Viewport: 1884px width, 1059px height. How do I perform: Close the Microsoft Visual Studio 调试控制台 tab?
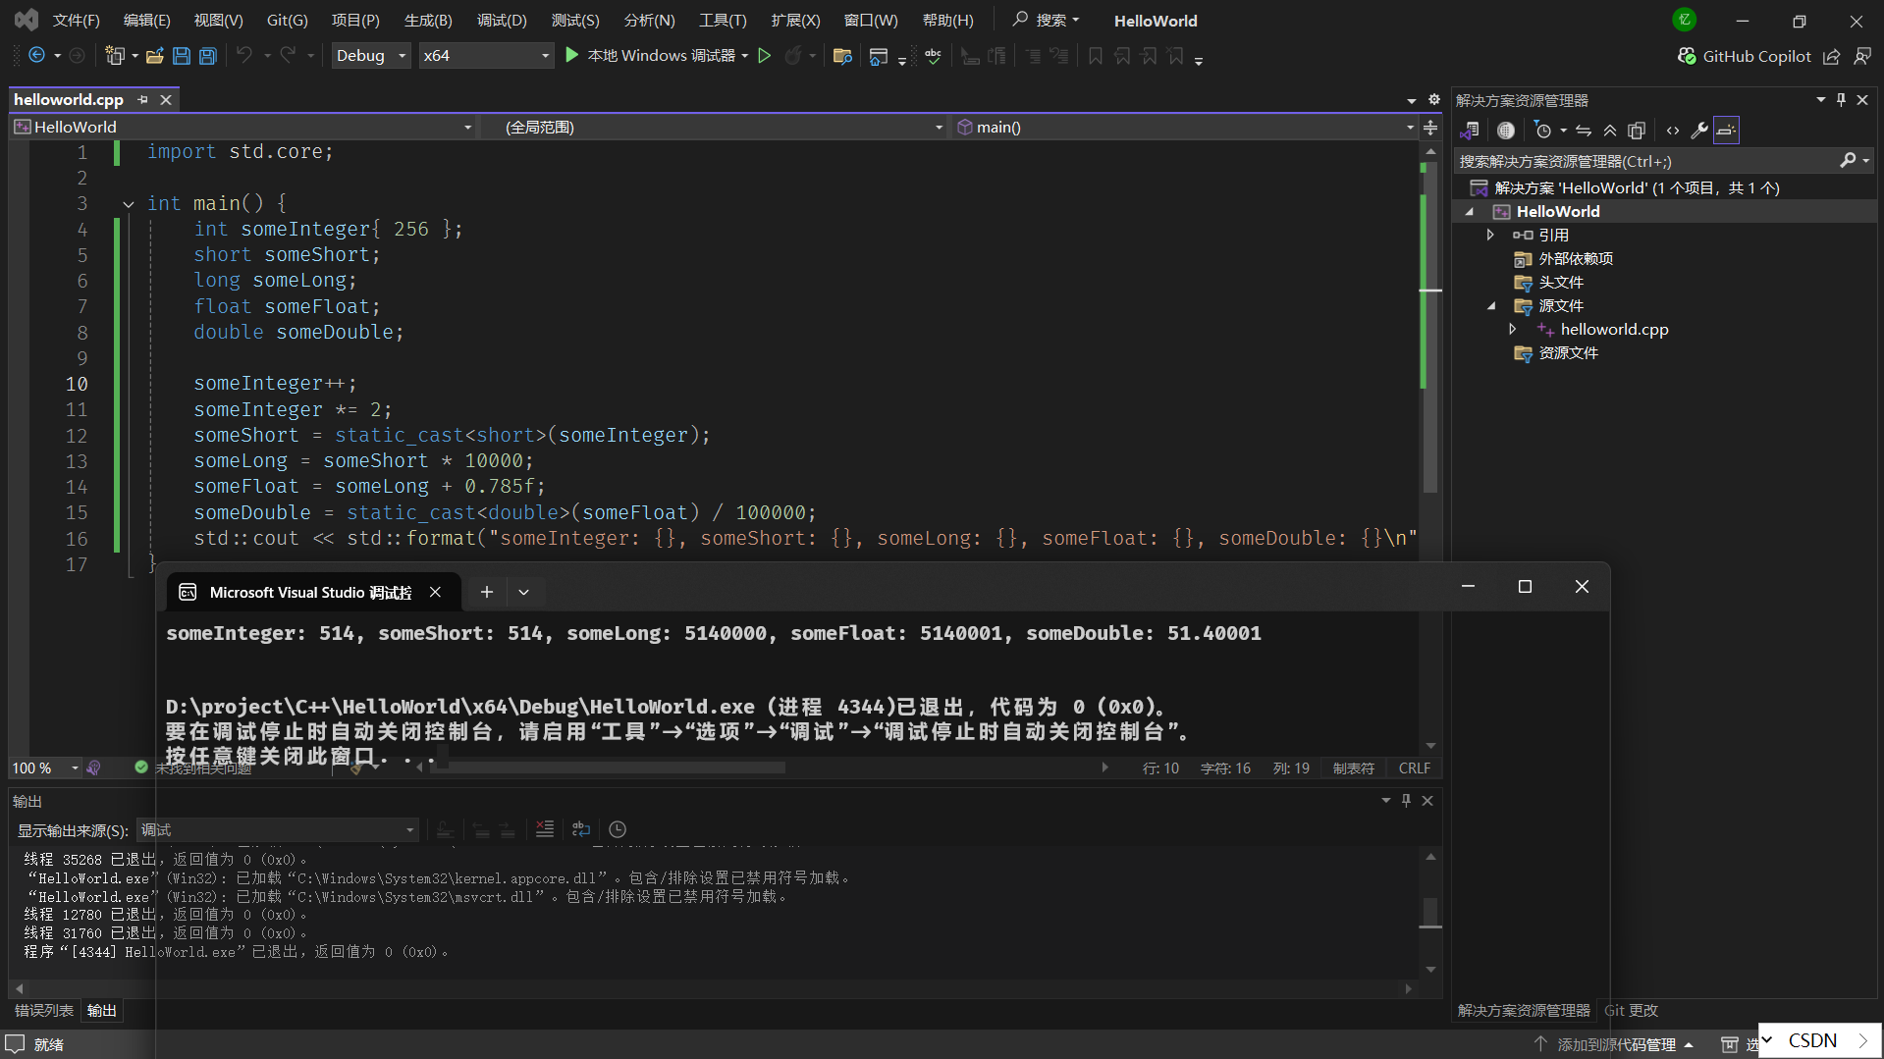435,592
